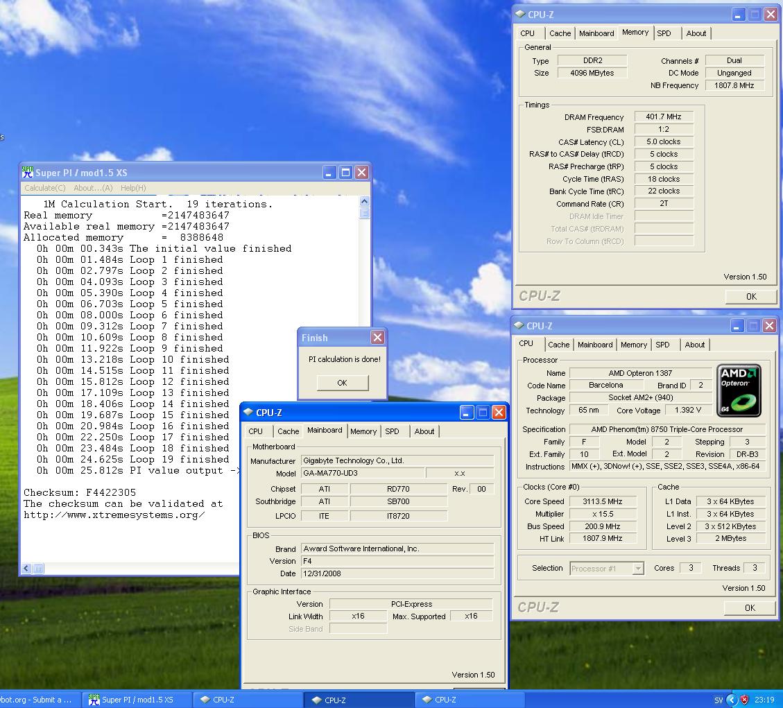Click the AMD Opteron logo in CPU-Z
Viewport: 783px width, 708px height.
coord(739,390)
